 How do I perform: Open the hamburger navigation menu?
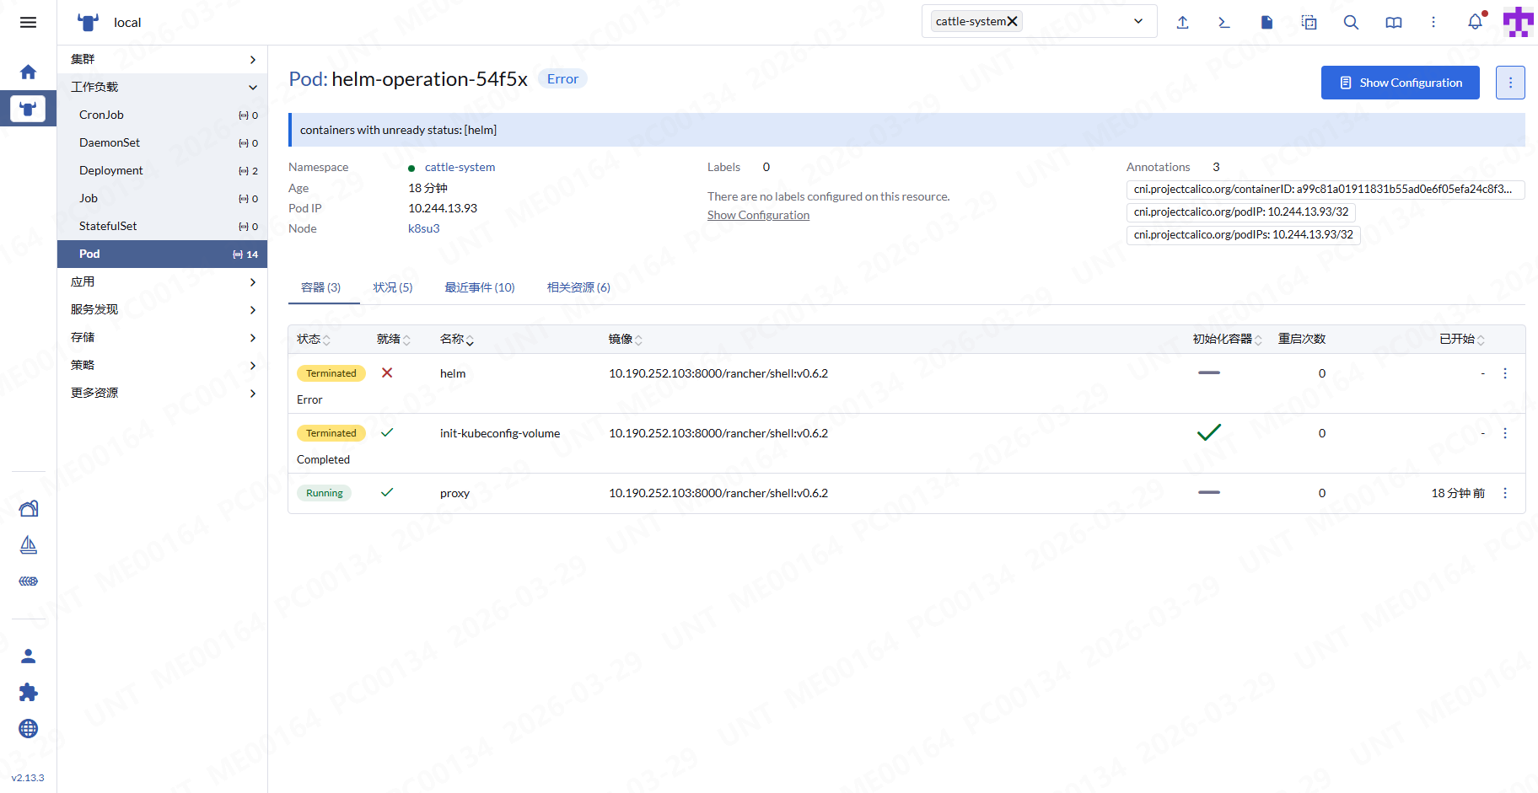click(x=28, y=23)
